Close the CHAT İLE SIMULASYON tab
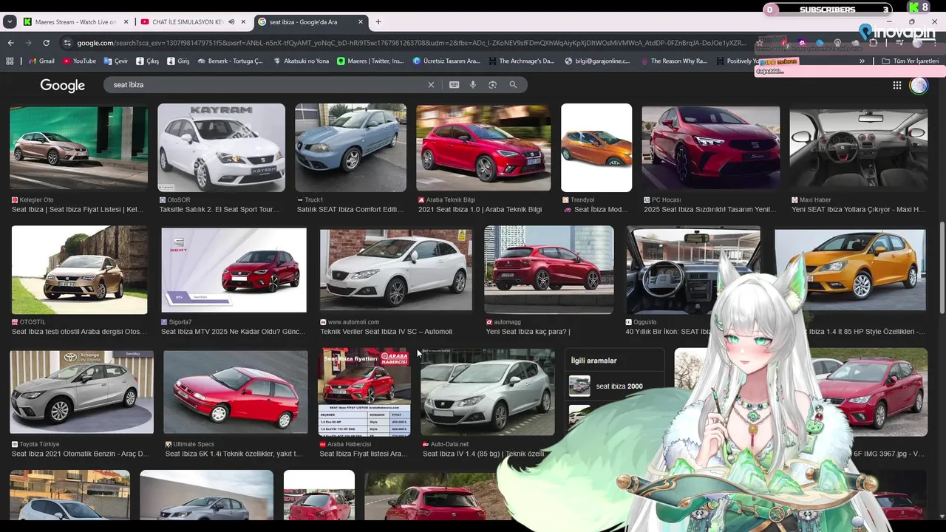The image size is (946, 532). click(x=243, y=22)
